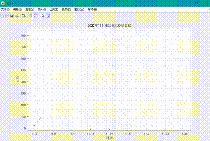This screenshot has width=210, height=141.
Task: Click the y-axis tick label 250
Action: coord(23,70)
